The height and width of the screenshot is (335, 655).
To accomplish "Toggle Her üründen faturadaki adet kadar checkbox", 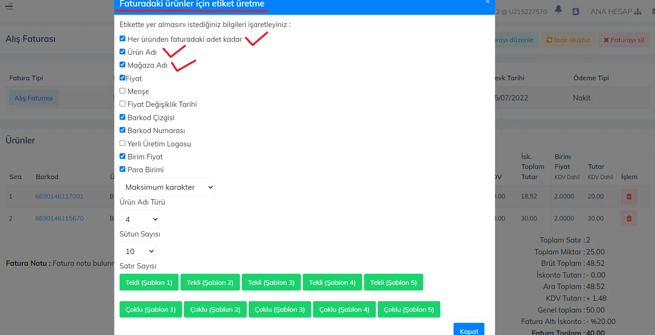I will pos(122,38).
